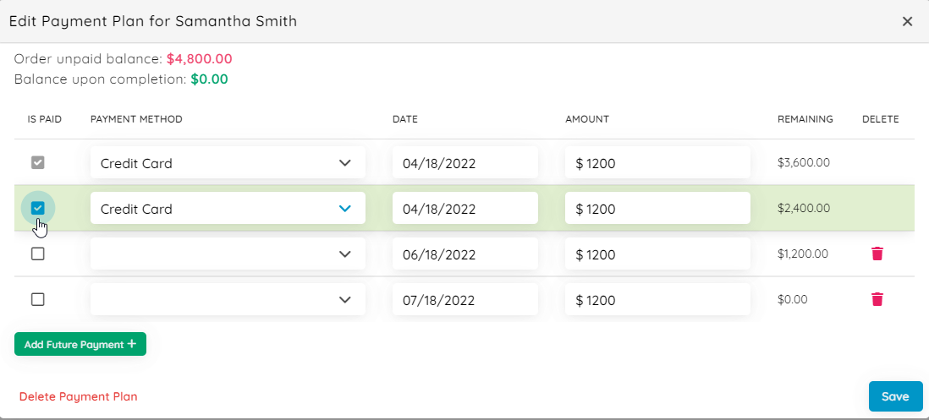This screenshot has height=420, width=929.
Task: Save the payment plan
Action: 895,396
